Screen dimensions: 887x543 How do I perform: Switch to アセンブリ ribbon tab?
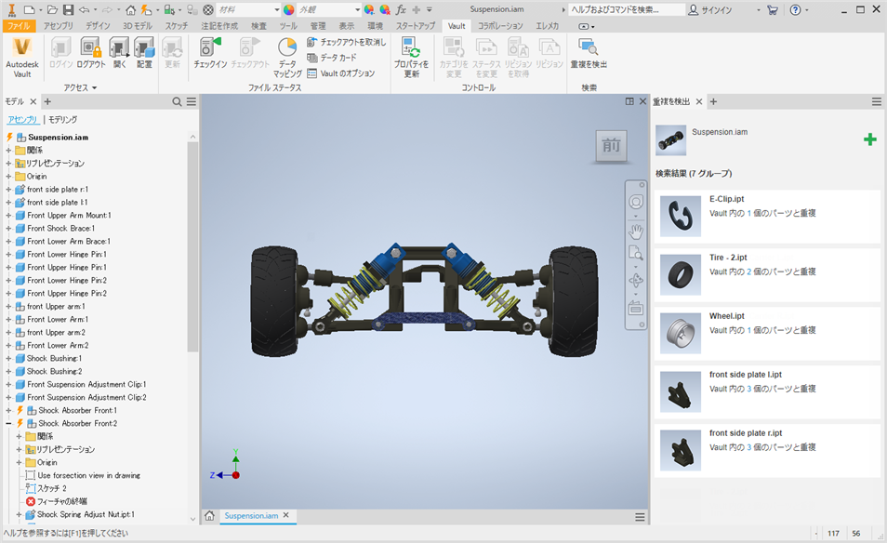coord(59,26)
